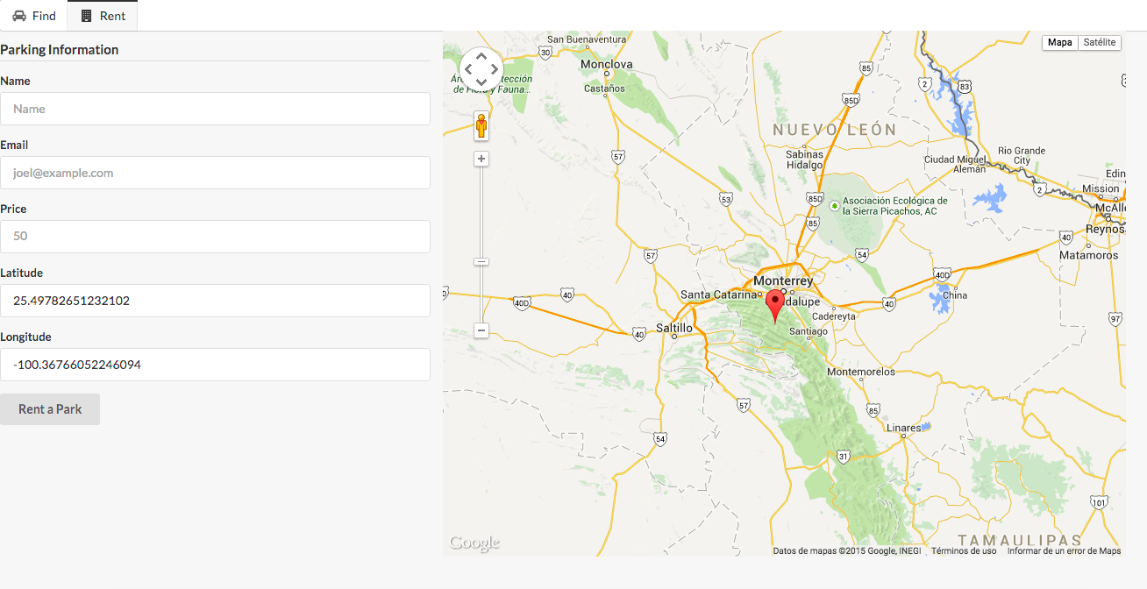
Task: Open the Rent tab
Action: pos(103,16)
